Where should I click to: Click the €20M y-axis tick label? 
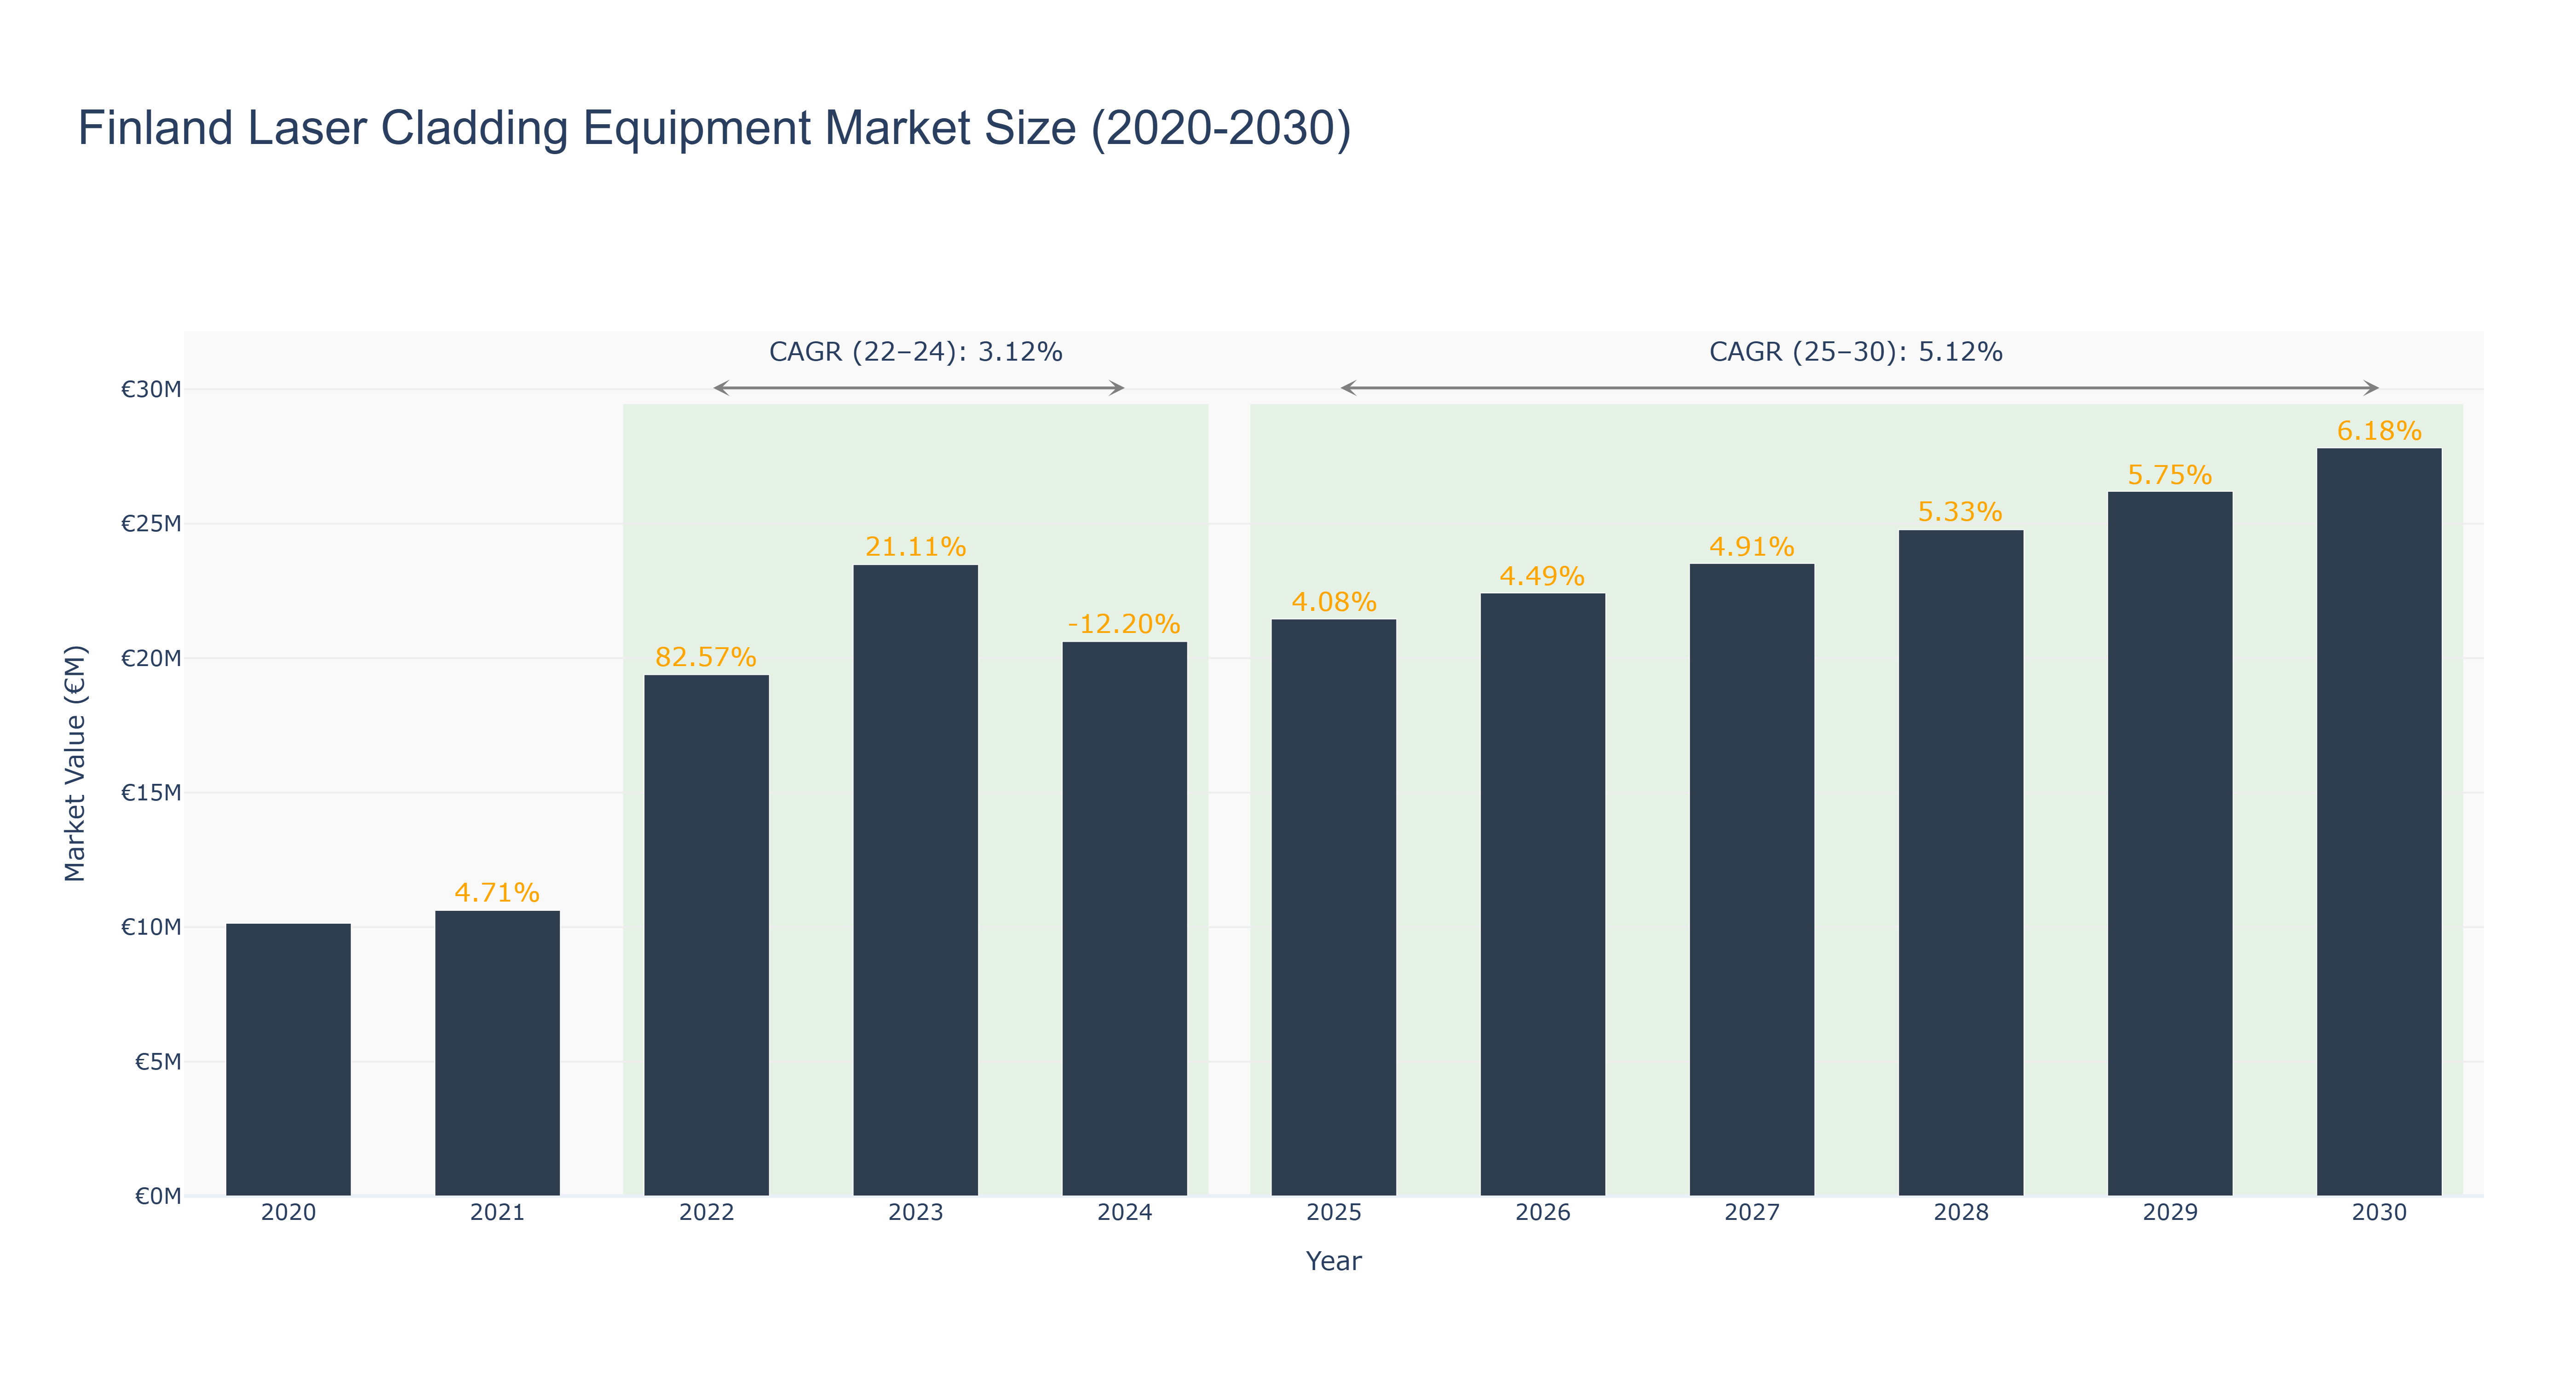tap(151, 658)
